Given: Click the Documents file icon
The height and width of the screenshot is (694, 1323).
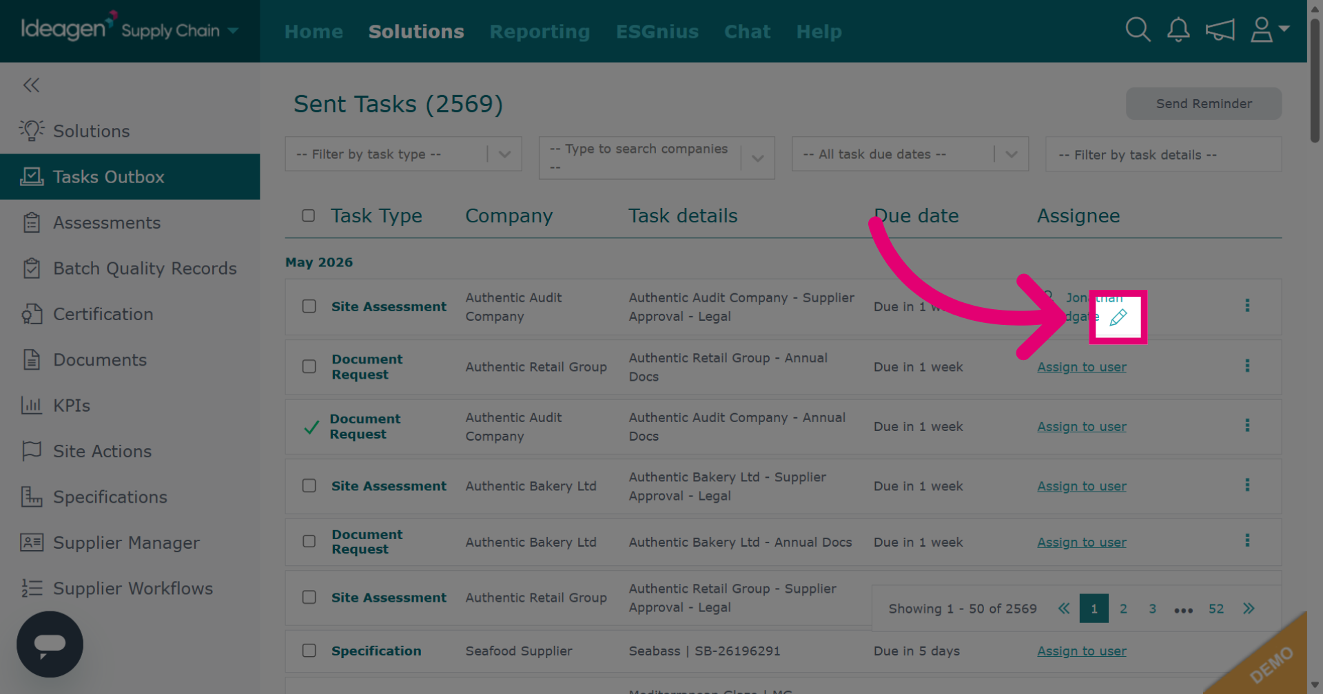Looking at the screenshot, I should (x=31, y=359).
